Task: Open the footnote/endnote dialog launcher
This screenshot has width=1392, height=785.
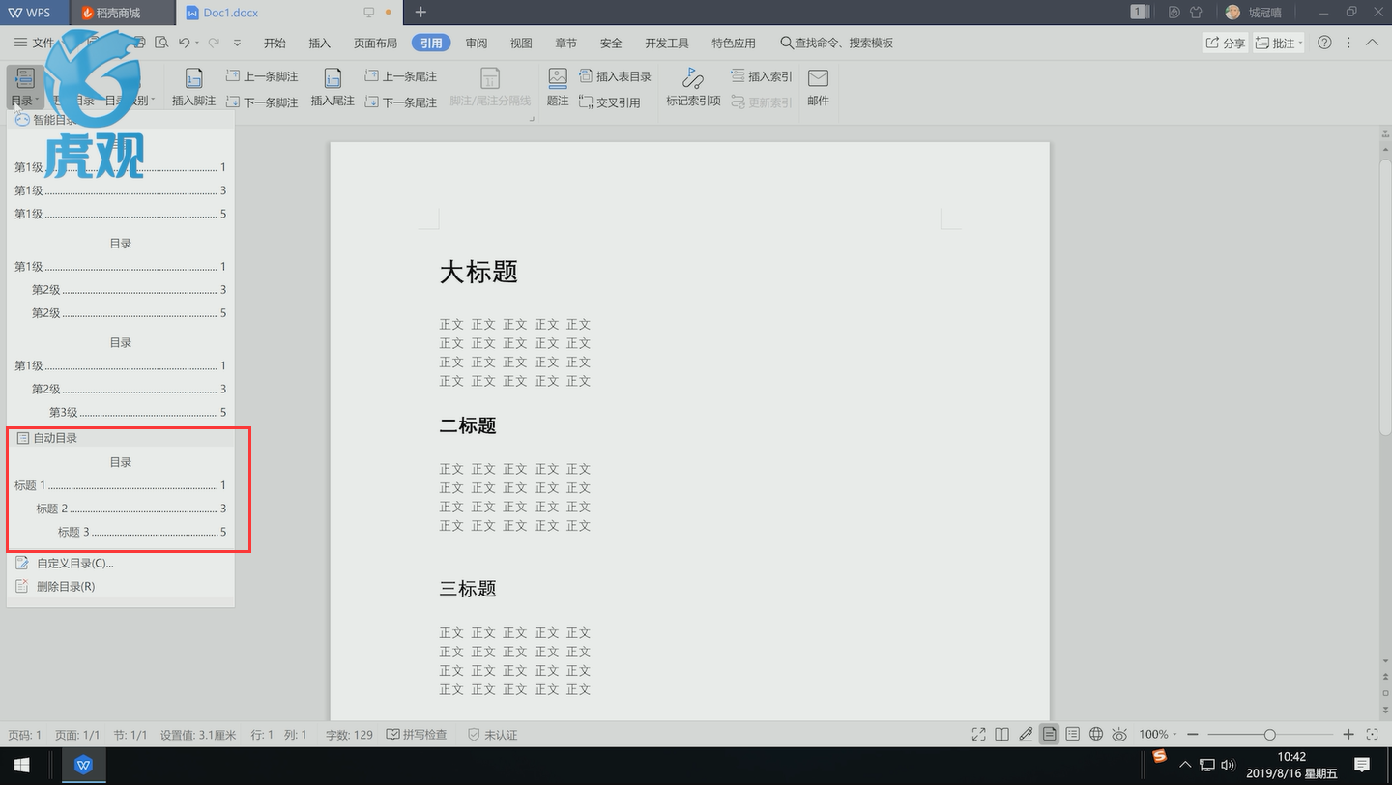Action: coord(532,119)
